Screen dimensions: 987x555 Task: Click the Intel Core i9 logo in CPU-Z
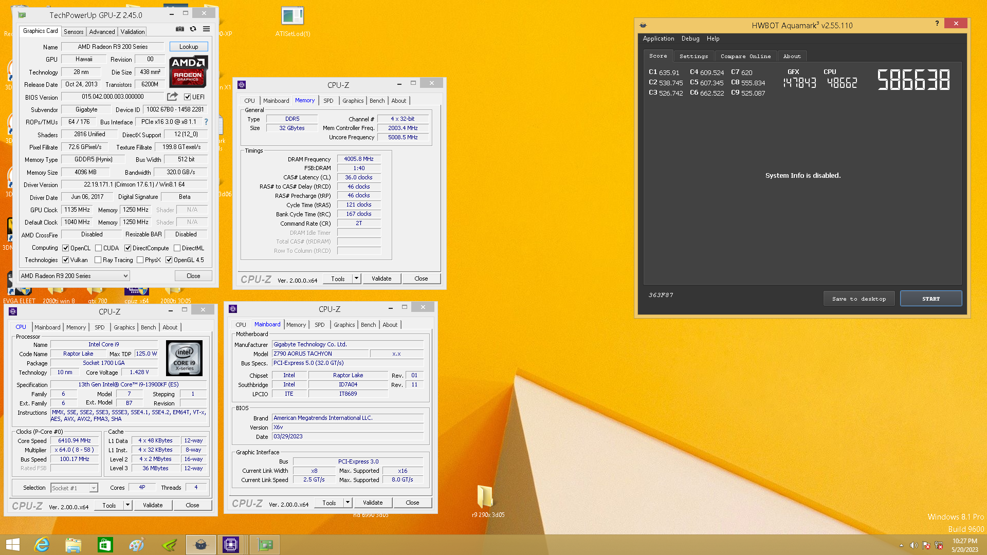click(184, 358)
